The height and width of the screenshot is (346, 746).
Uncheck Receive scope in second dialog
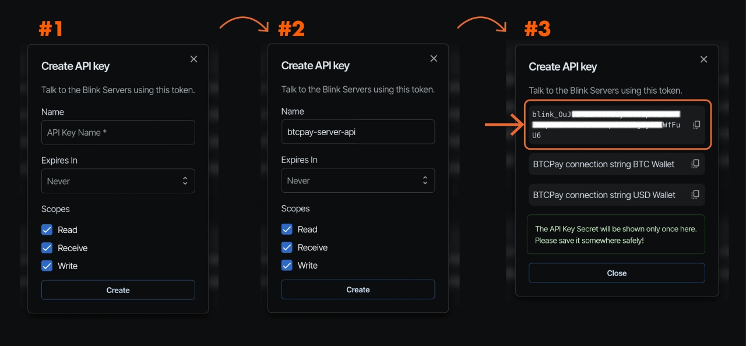pyautogui.click(x=287, y=247)
